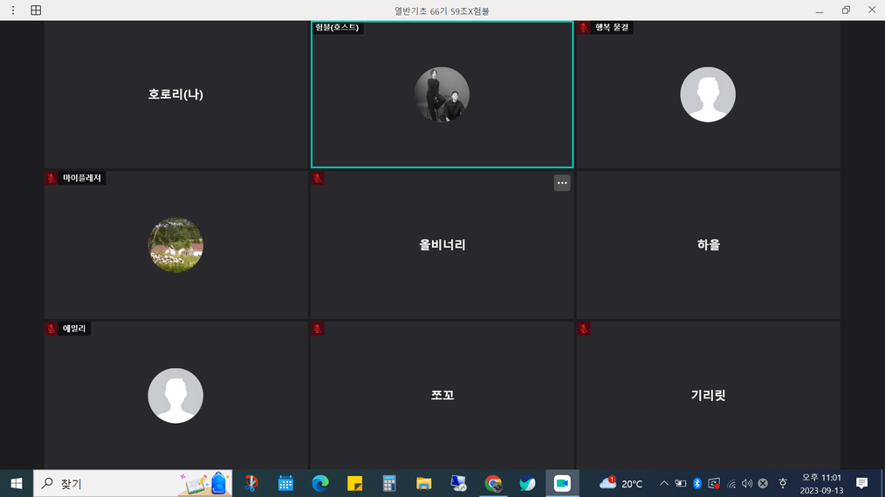Click 마이플레져's landscape profile picture
The height and width of the screenshot is (497, 885).
pyautogui.click(x=175, y=245)
